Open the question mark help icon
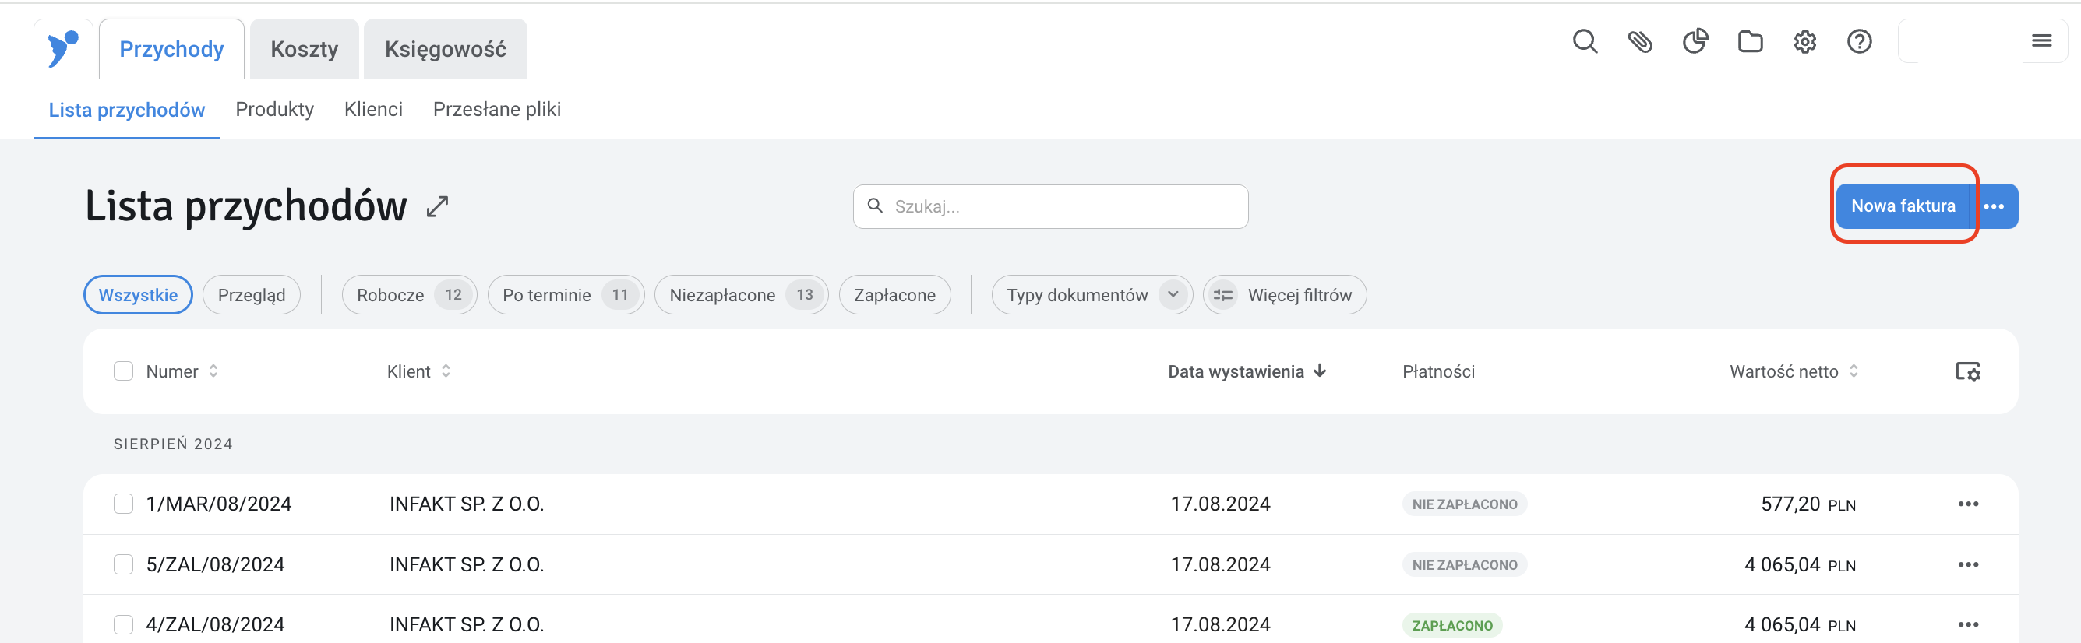The image size is (2081, 643). pyautogui.click(x=1860, y=41)
